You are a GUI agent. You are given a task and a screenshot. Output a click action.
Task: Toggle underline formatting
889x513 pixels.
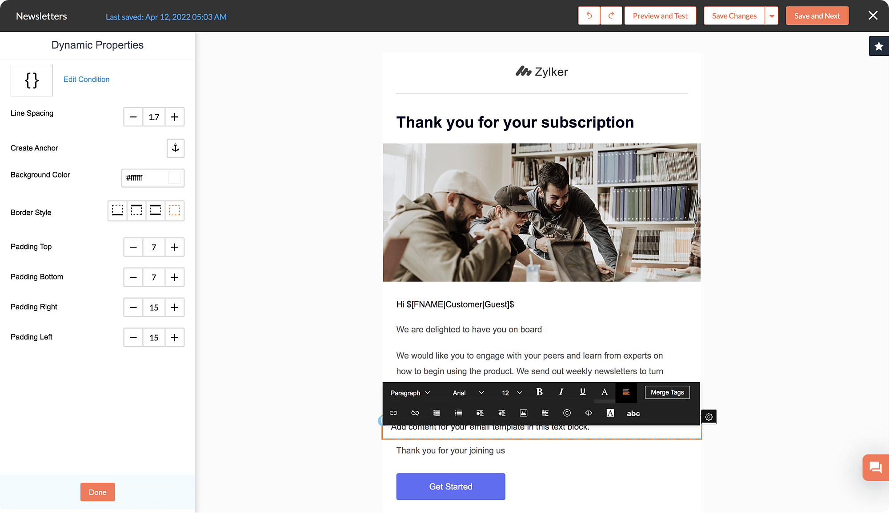coord(582,392)
